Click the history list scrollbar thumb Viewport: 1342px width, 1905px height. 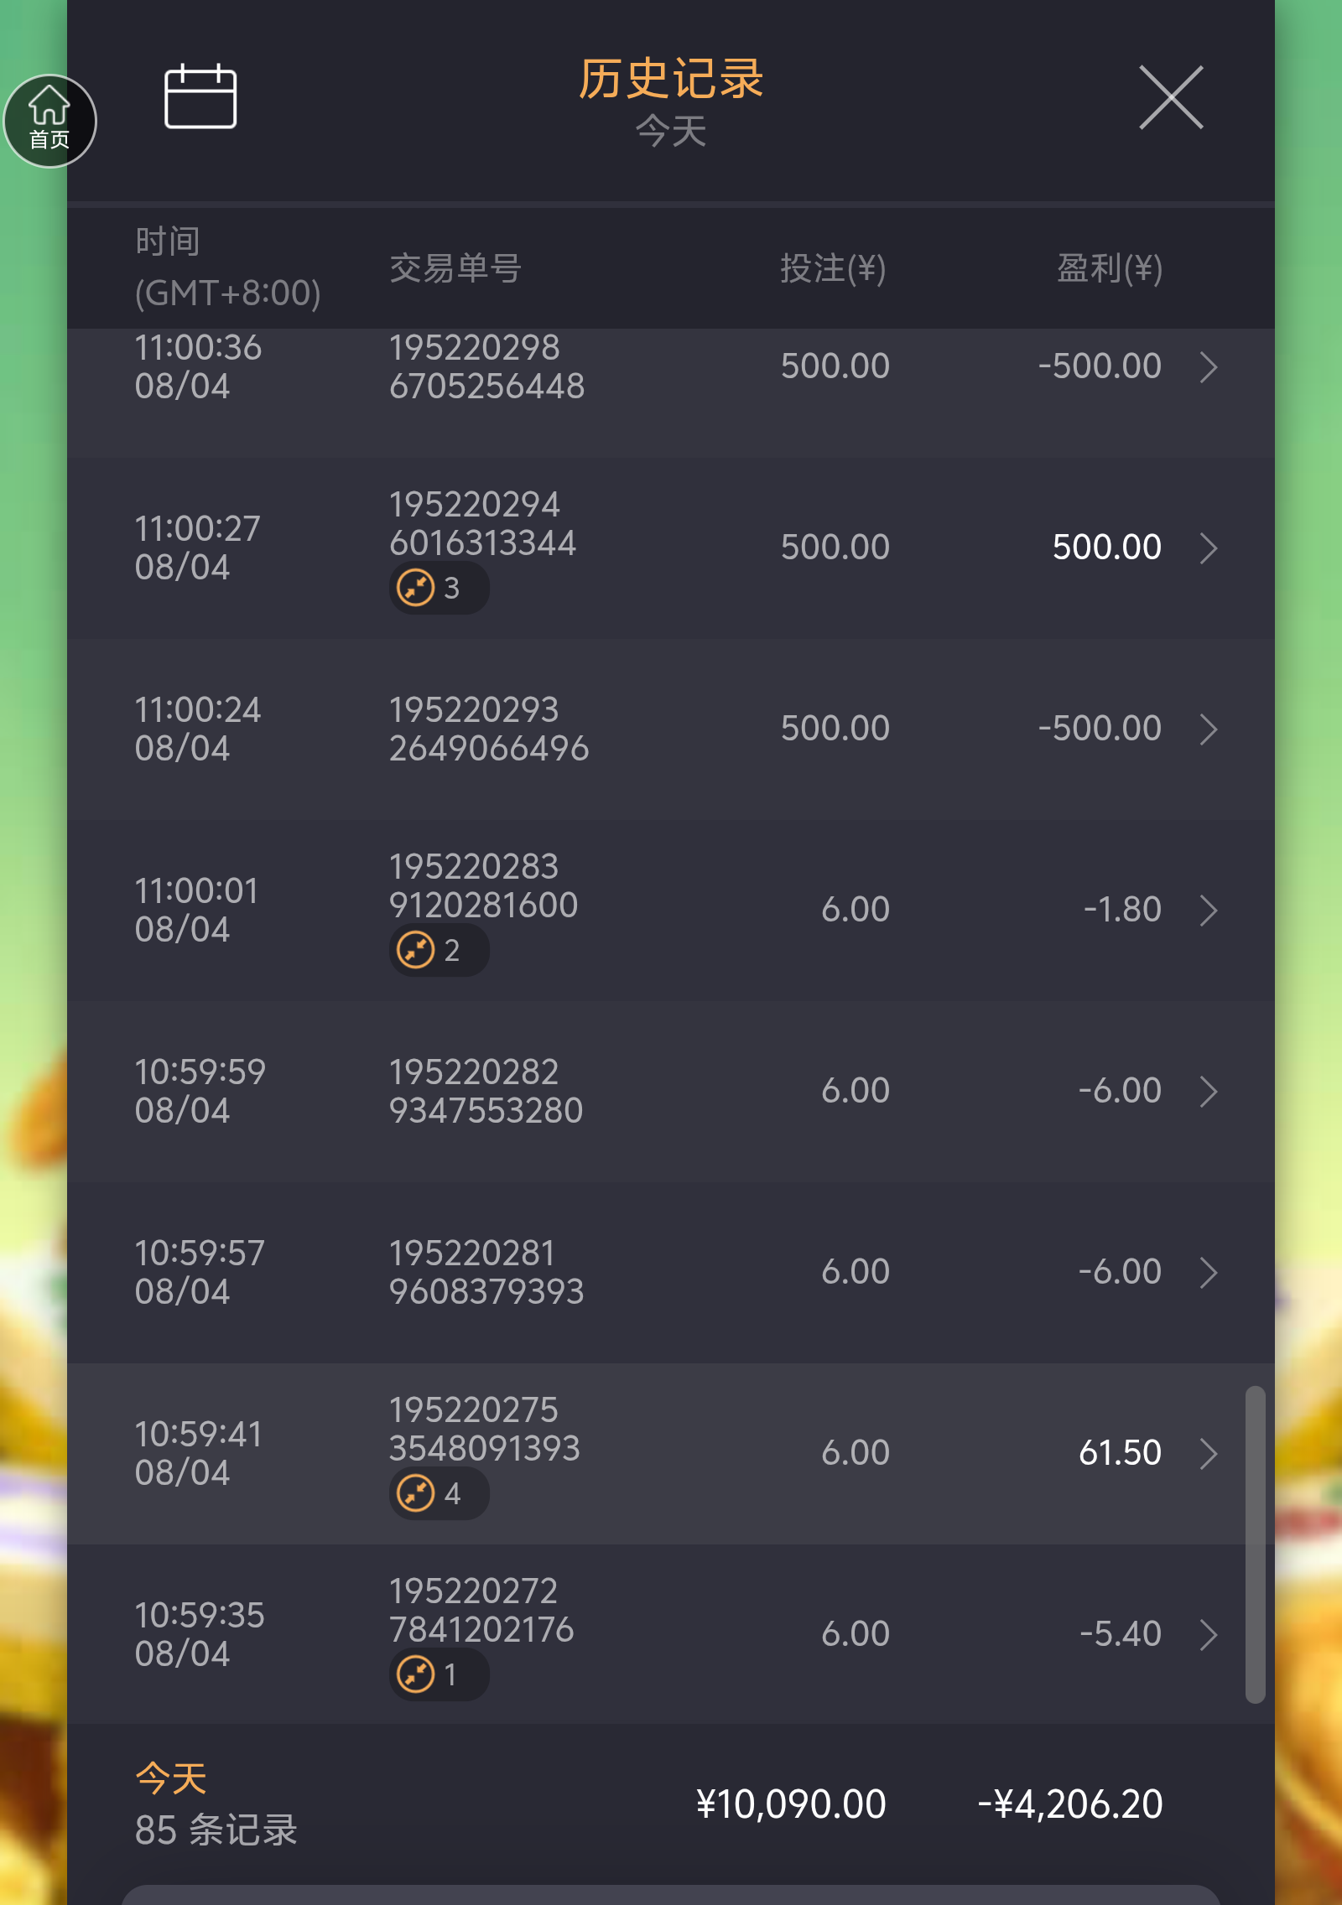[x=1255, y=1544]
